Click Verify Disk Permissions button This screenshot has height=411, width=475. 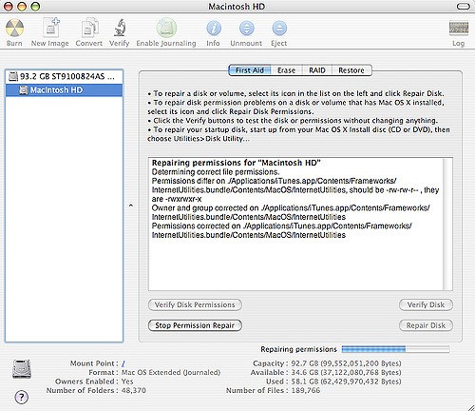point(195,304)
